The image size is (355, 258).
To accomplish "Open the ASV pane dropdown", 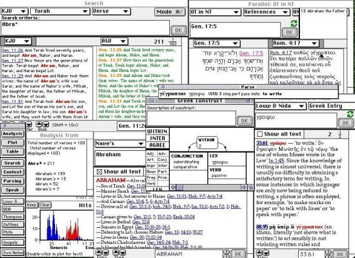I will tap(114, 41).
